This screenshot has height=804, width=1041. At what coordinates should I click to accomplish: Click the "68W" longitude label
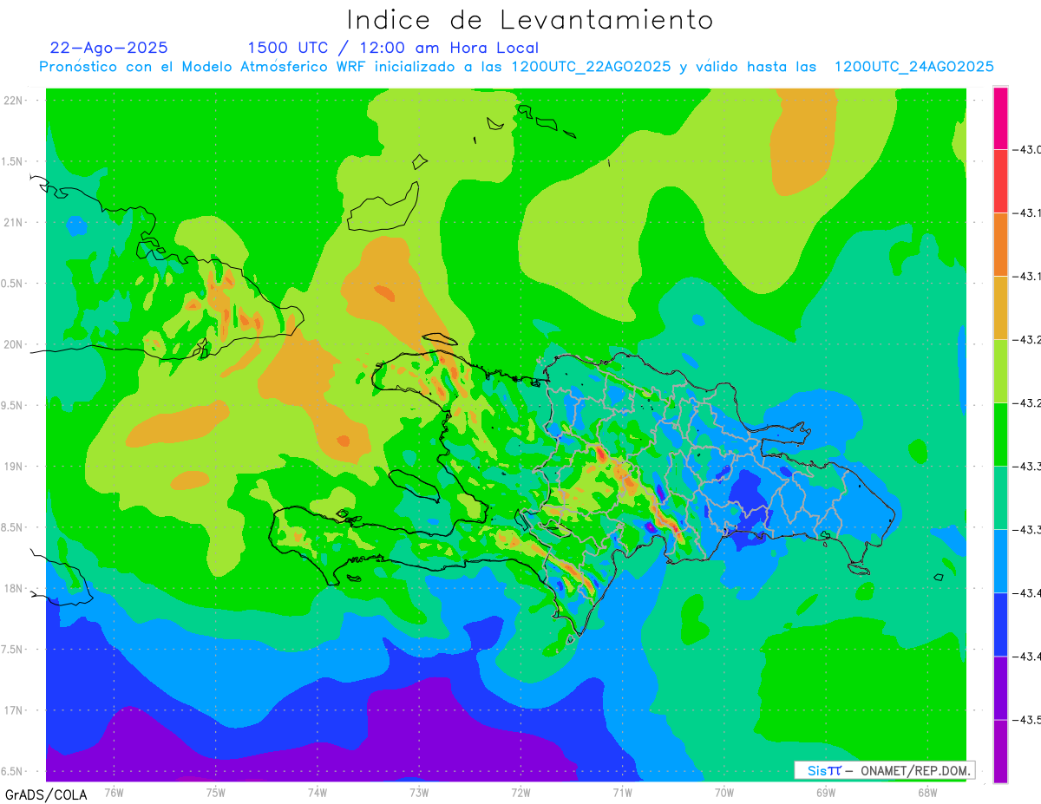click(926, 792)
